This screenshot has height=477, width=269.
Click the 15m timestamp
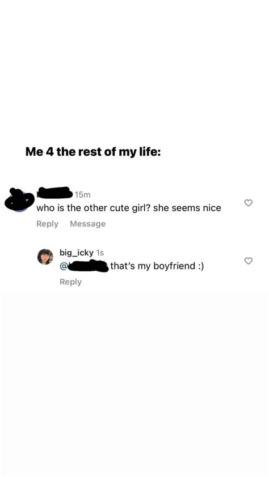click(x=83, y=194)
